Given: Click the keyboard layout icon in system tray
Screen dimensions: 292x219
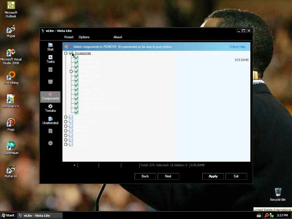Looking at the screenshot, I should point(259,216).
